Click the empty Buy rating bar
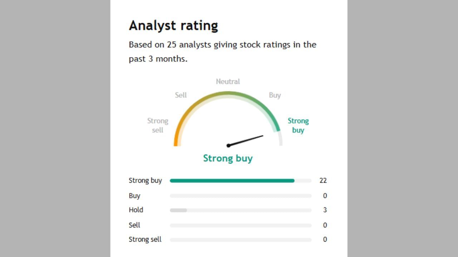This screenshot has height=257, width=458. click(240, 196)
